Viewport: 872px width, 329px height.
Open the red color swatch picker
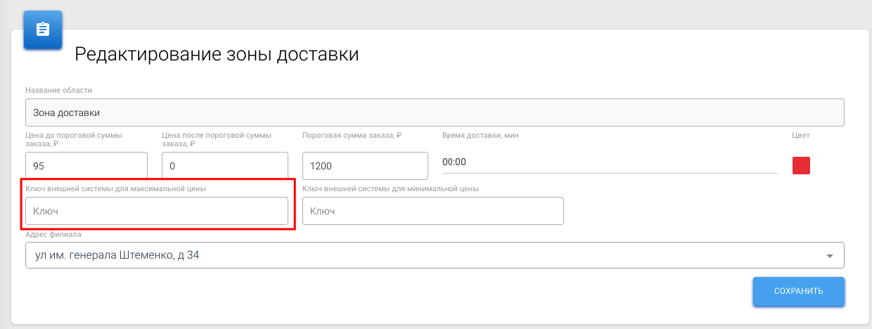[x=801, y=165]
